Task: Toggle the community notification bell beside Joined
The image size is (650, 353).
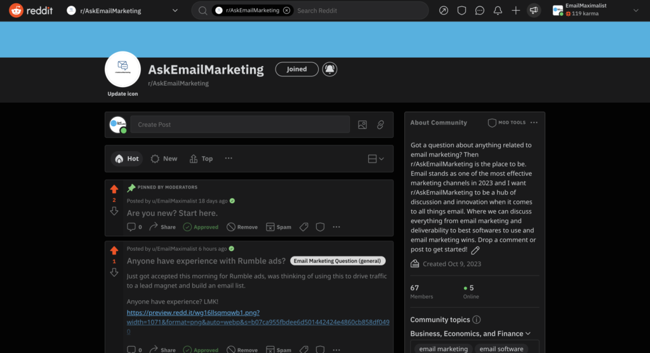Action: [329, 69]
